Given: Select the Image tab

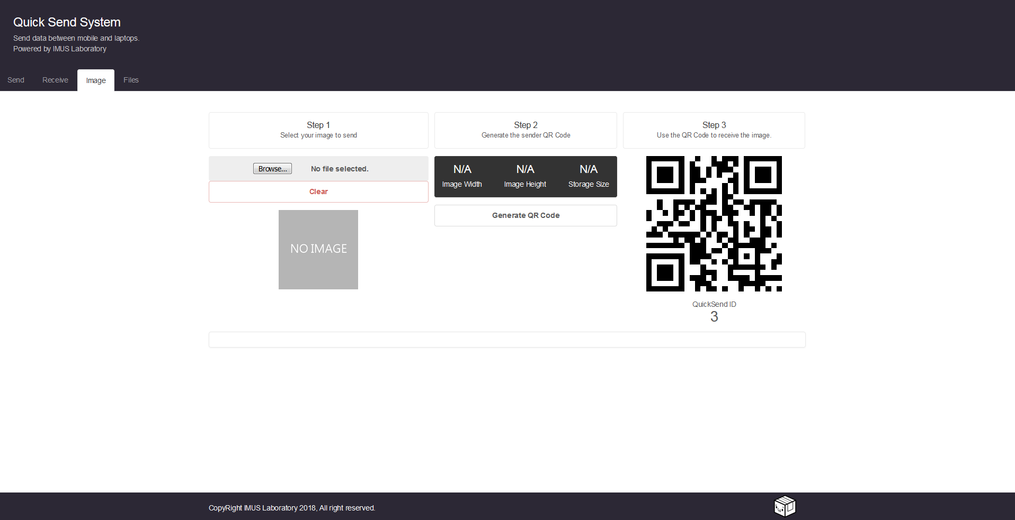Looking at the screenshot, I should tap(96, 80).
